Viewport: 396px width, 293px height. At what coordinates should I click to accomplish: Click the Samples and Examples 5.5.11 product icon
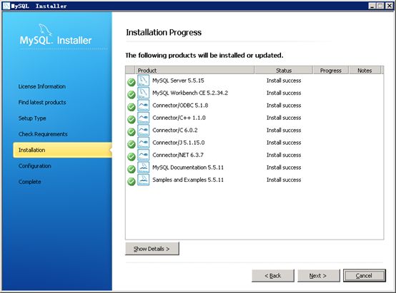(143, 180)
